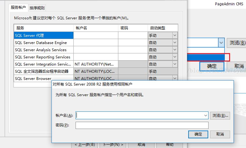
Task: Select SQL Server Analysis Services row
Action: pyautogui.click(x=44, y=50)
